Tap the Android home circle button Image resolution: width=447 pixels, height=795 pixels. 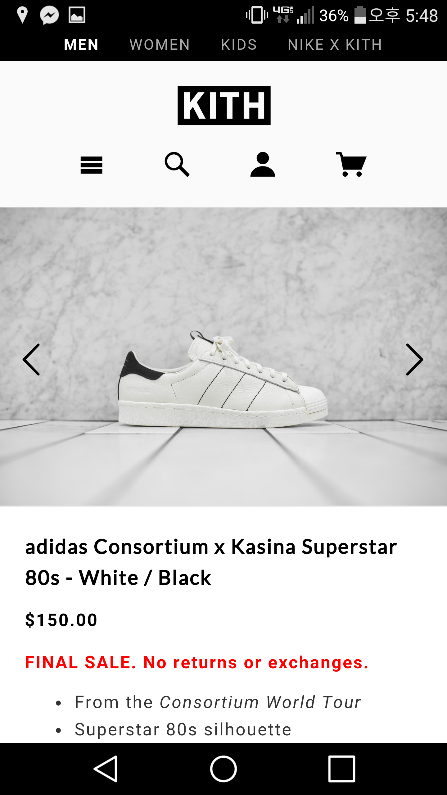pyautogui.click(x=223, y=769)
